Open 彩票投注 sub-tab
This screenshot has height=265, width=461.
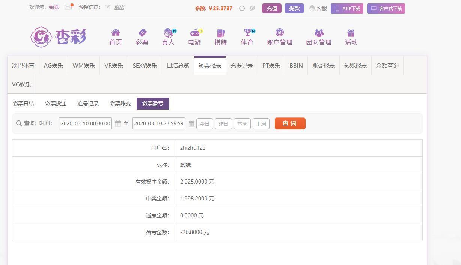[56, 104]
